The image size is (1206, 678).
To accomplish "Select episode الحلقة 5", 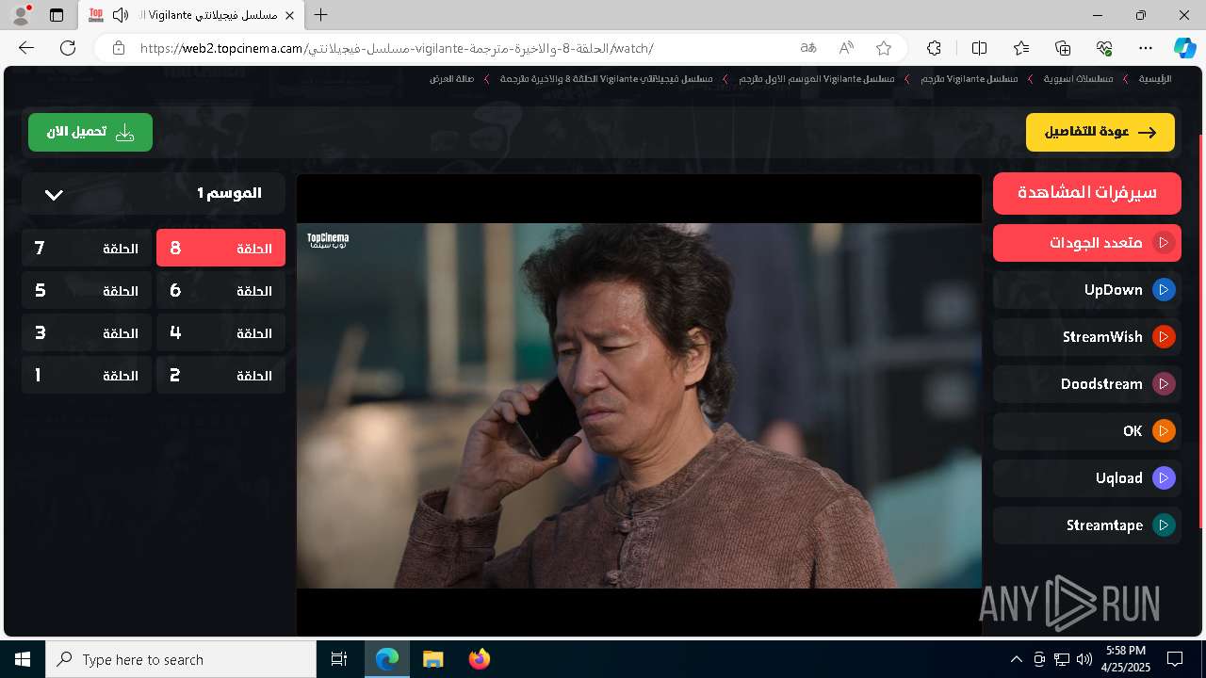I will click(86, 290).
